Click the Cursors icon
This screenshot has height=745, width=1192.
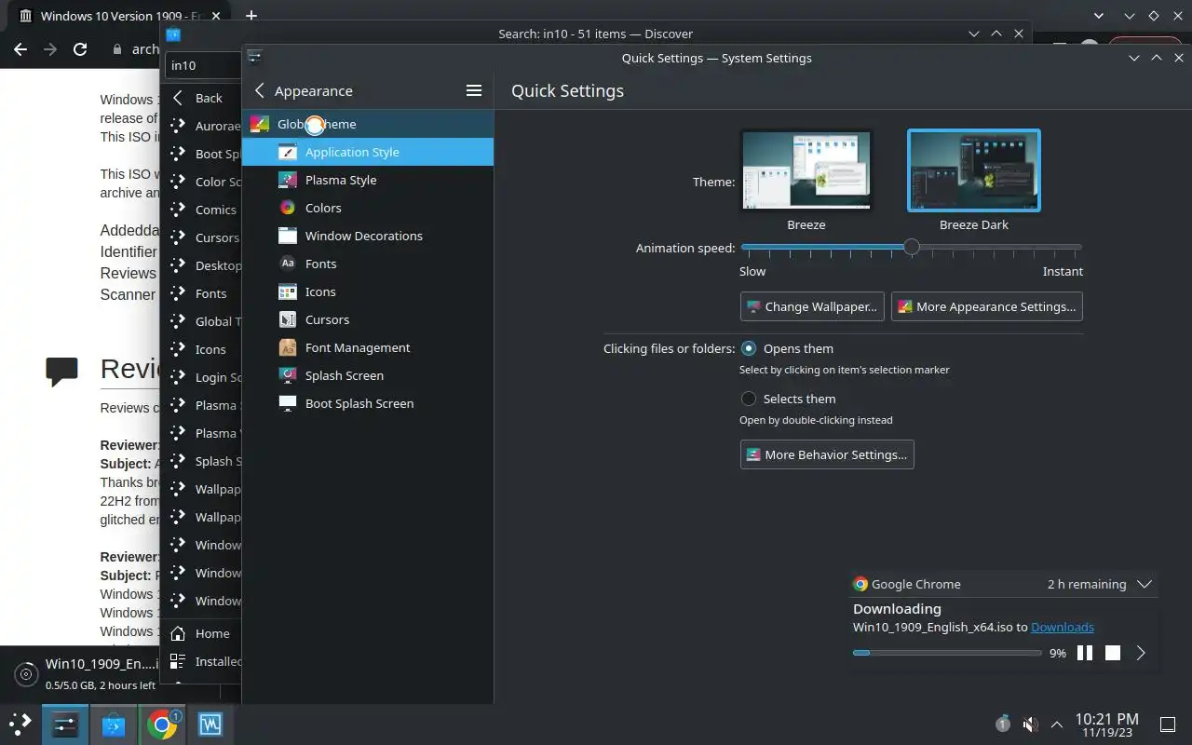pyautogui.click(x=288, y=319)
